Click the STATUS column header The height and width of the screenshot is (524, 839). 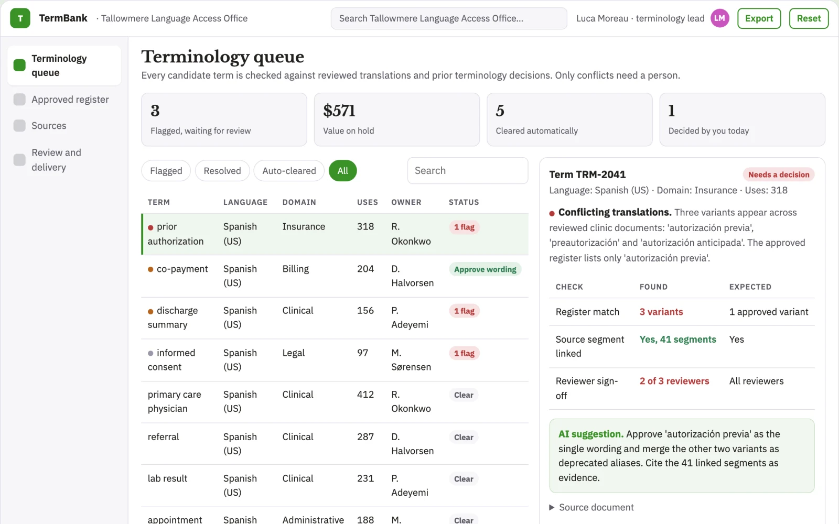464,202
